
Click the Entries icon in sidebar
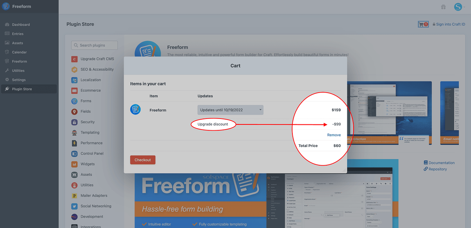point(7,34)
